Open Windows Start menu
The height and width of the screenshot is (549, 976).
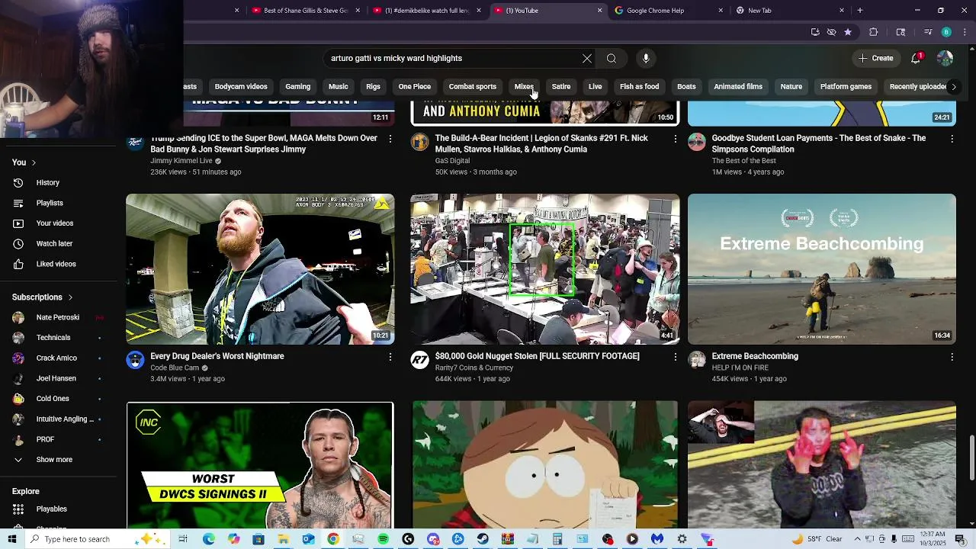click(12, 539)
